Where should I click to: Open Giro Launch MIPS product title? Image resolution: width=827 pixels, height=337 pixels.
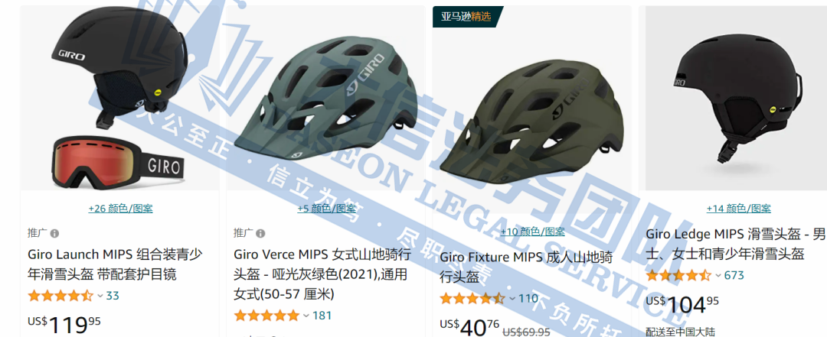point(115,264)
